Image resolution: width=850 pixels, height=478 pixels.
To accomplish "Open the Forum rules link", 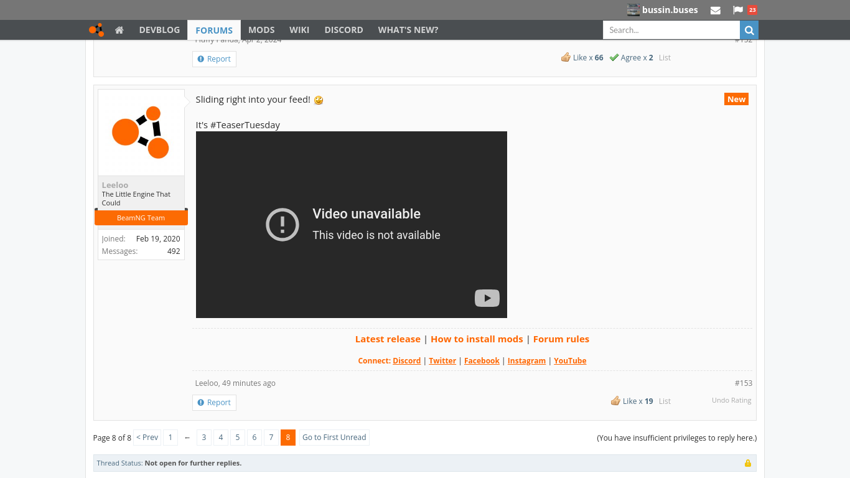I will [561, 339].
